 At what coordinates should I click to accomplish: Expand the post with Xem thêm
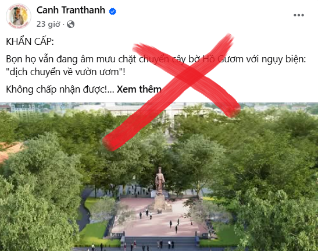(x=139, y=89)
